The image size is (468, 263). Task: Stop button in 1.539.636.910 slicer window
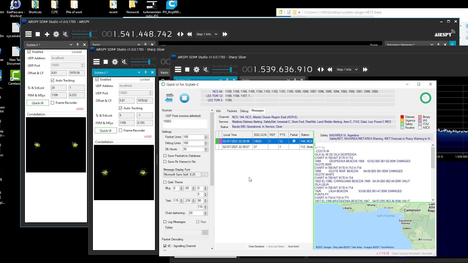(187, 69)
